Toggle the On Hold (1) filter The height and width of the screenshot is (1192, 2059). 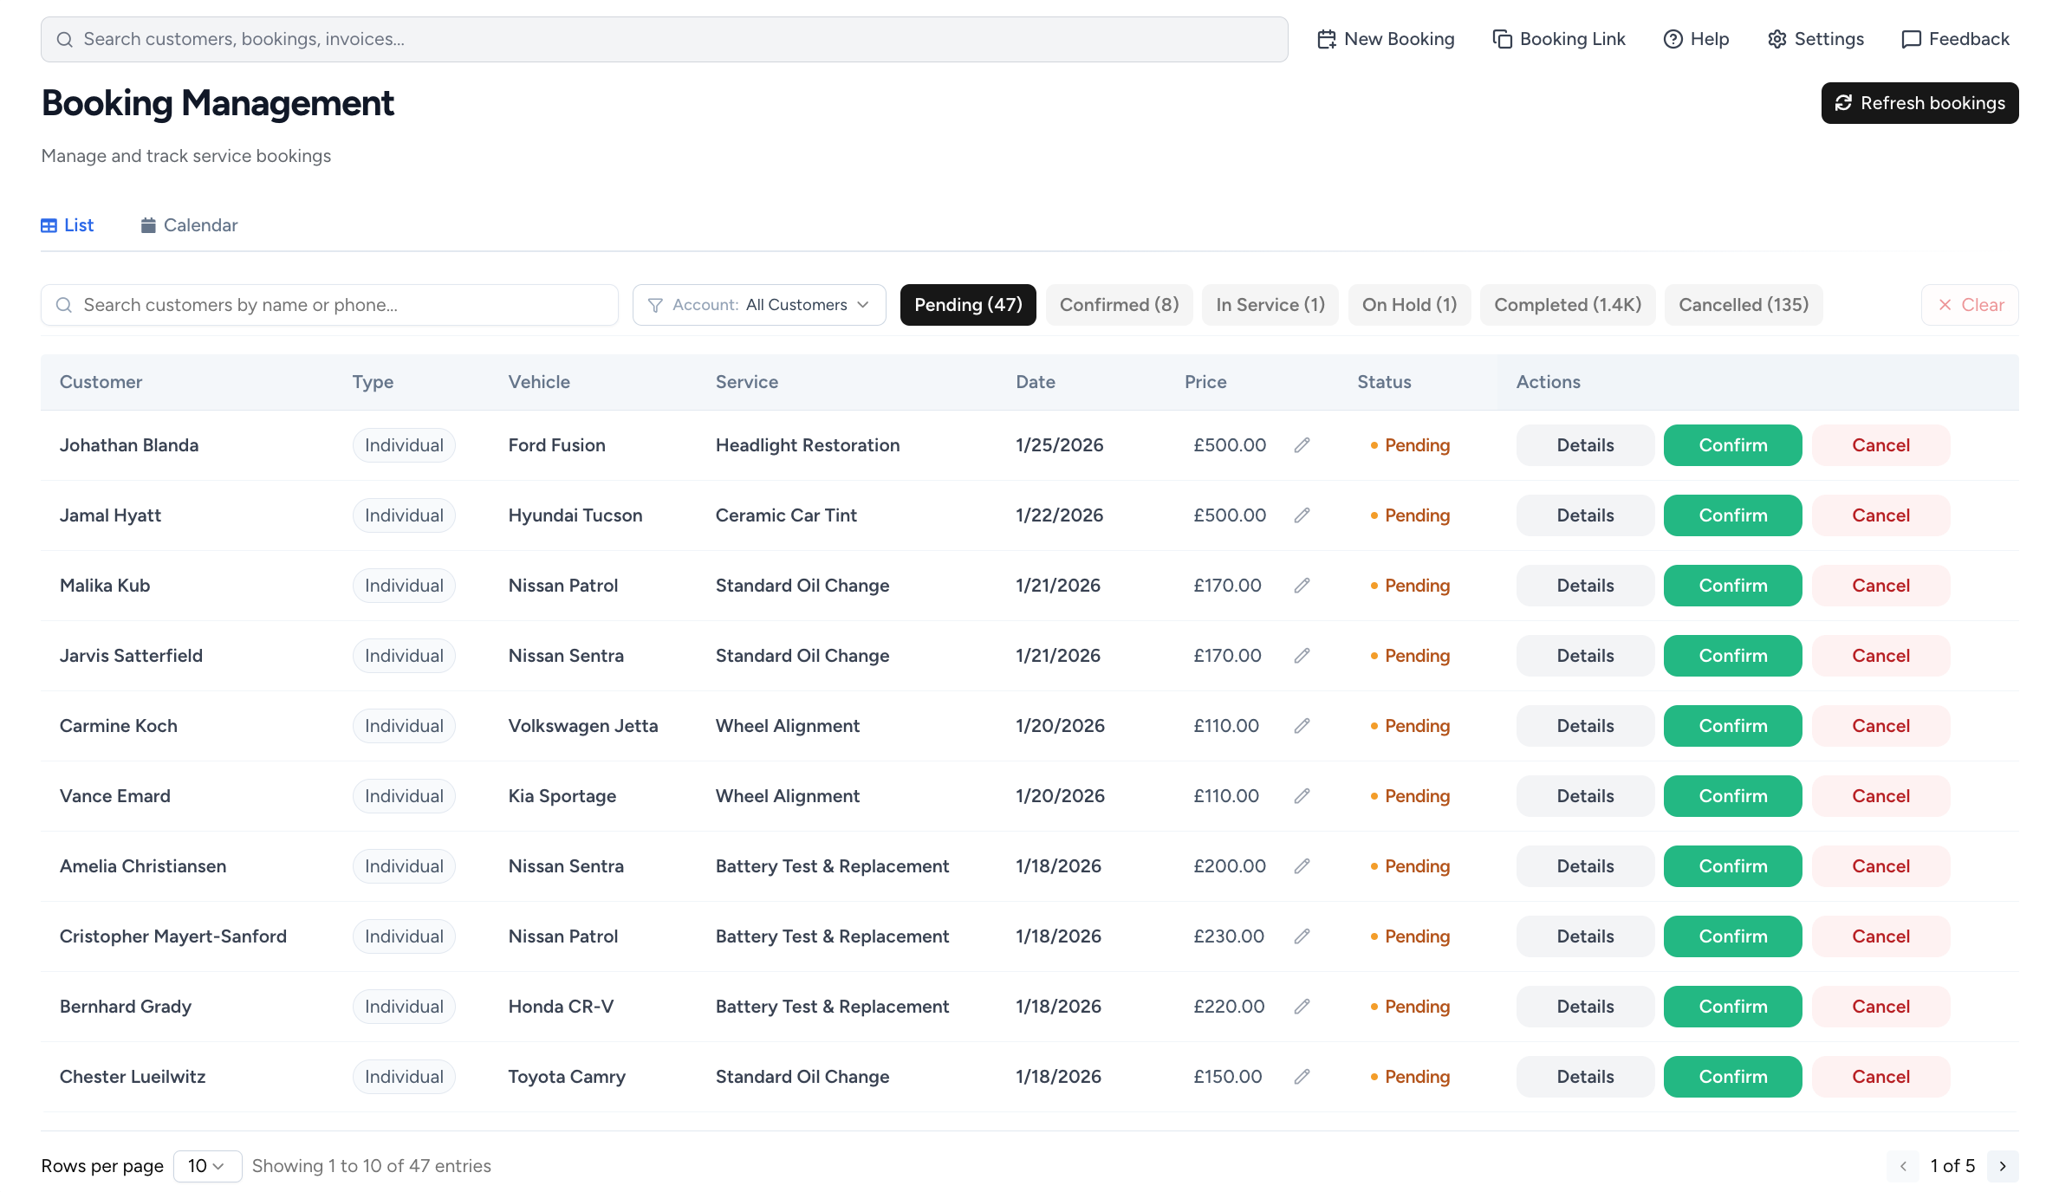coord(1409,305)
